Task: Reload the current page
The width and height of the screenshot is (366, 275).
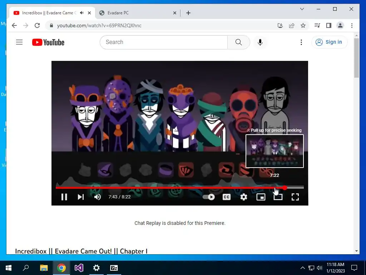Action: pos(37,25)
